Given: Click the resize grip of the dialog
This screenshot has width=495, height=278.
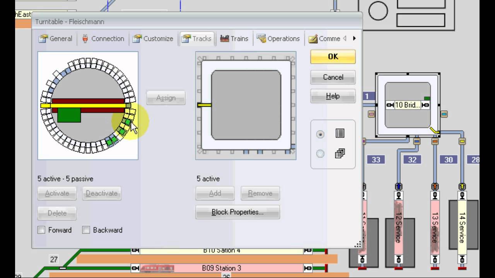Looking at the screenshot, I should 358,244.
